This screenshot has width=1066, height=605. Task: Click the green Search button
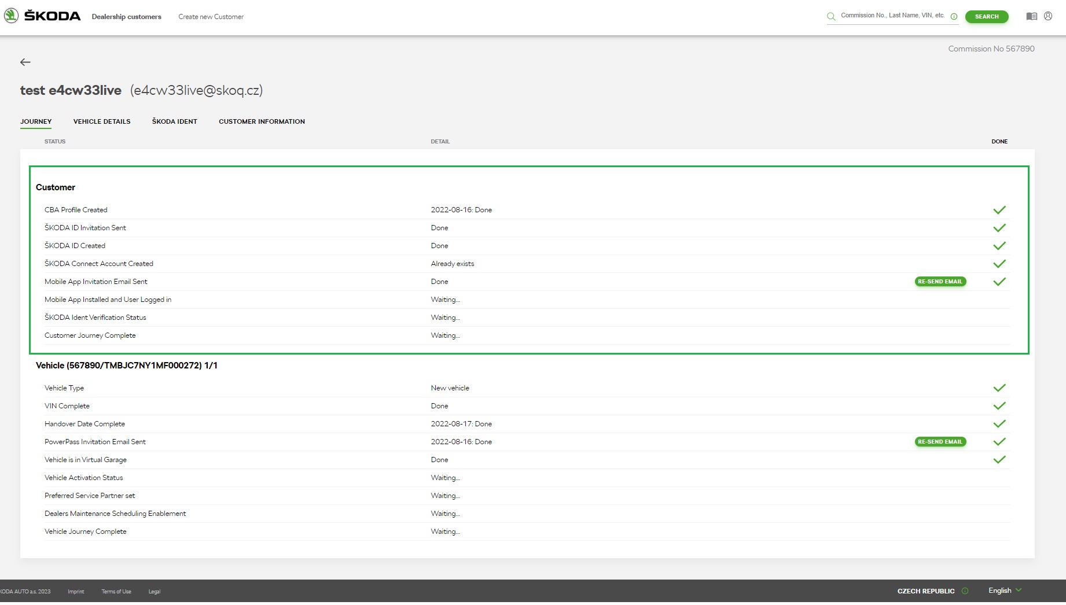[987, 17]
